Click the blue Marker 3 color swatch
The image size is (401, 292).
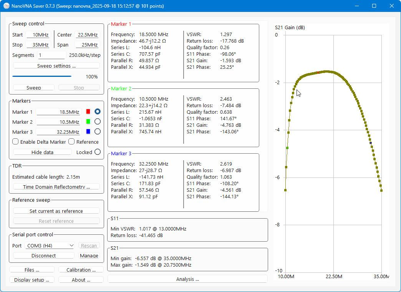coord(88,131)
